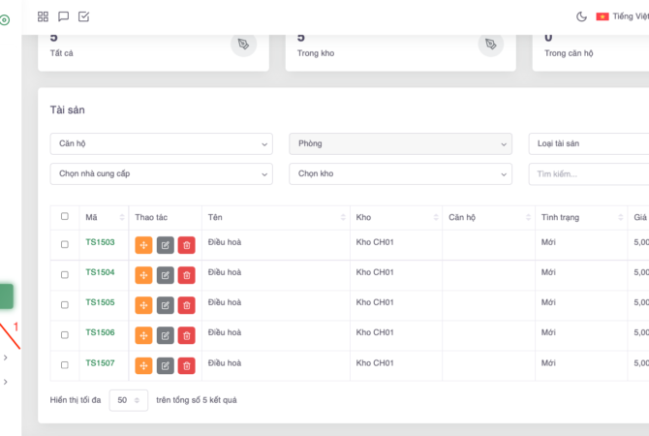Click red delete icon for TS1505

pos(186,305)
